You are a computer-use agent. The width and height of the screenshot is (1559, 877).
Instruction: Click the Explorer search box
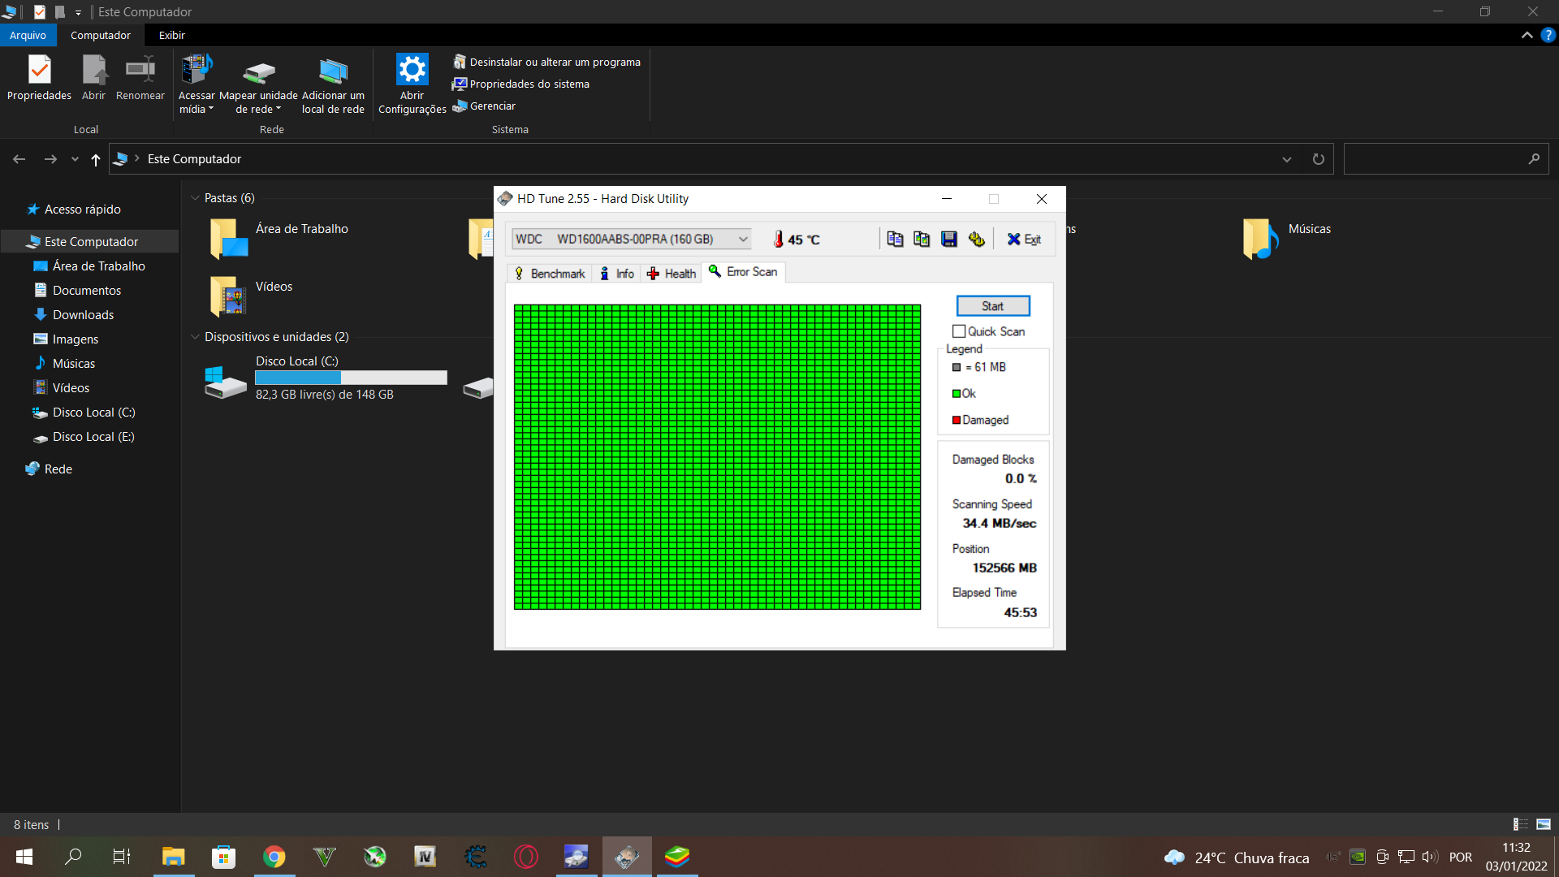pyautogui.click(x=1446, y=159)
